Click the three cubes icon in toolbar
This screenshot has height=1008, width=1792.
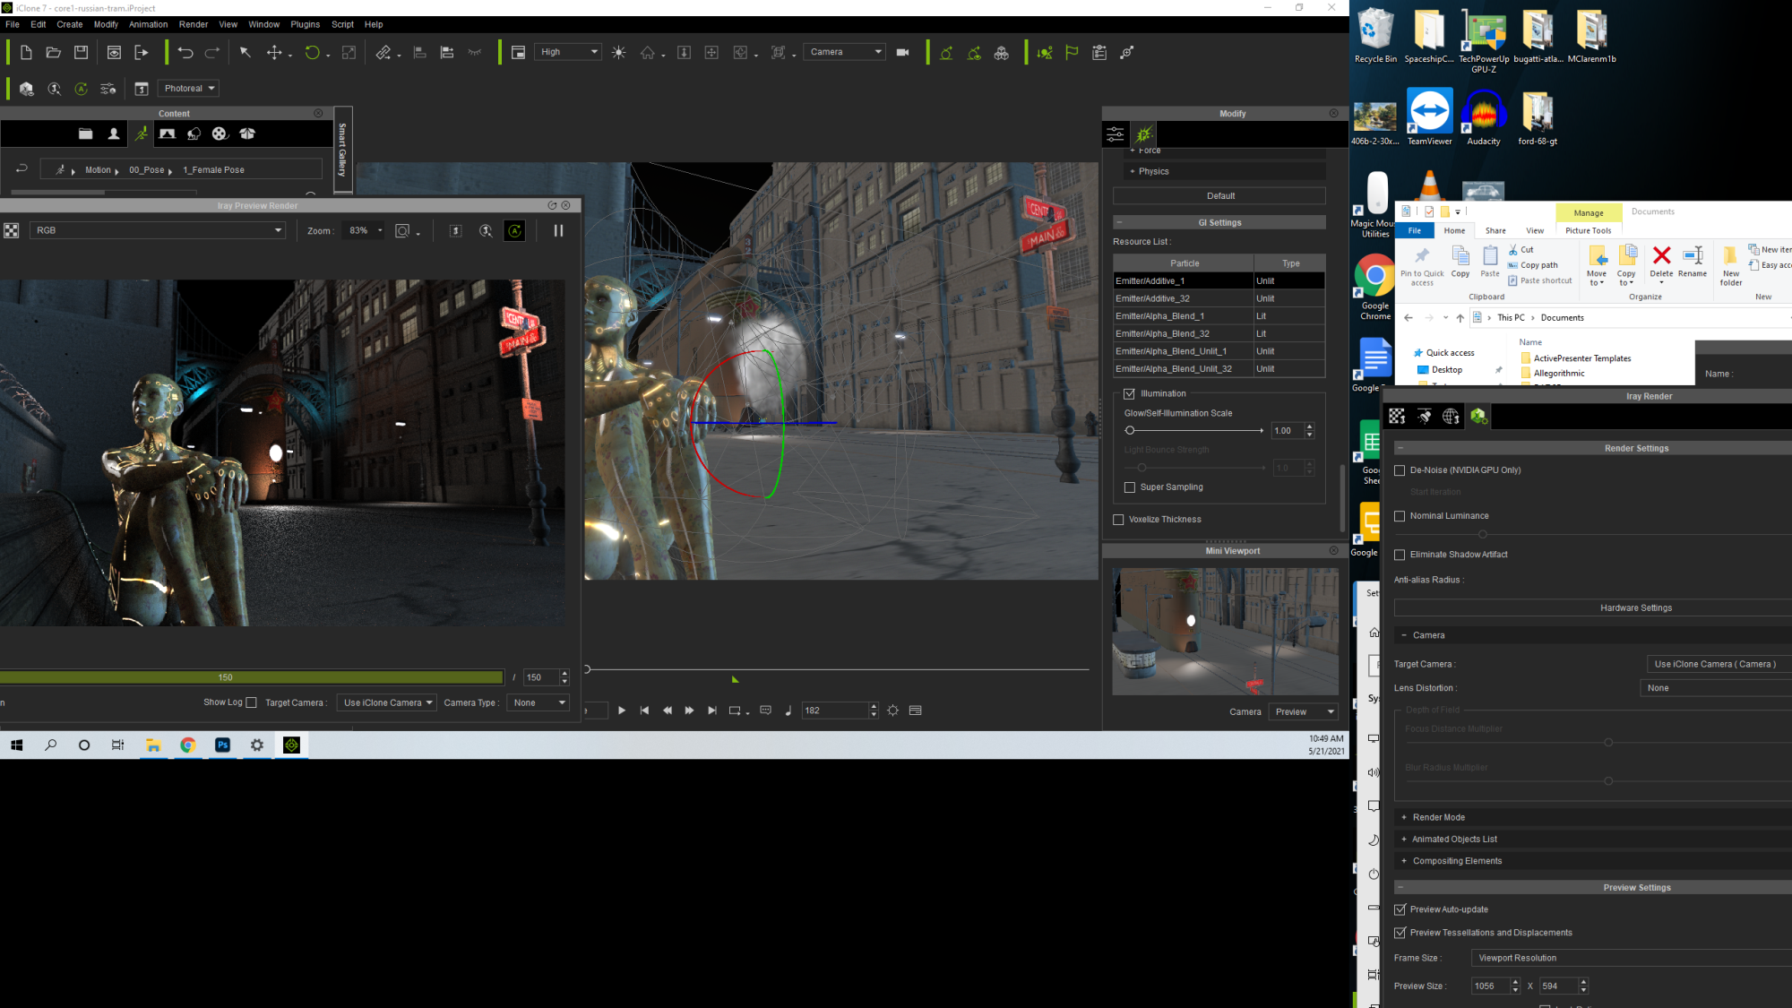click(1002, 53)
